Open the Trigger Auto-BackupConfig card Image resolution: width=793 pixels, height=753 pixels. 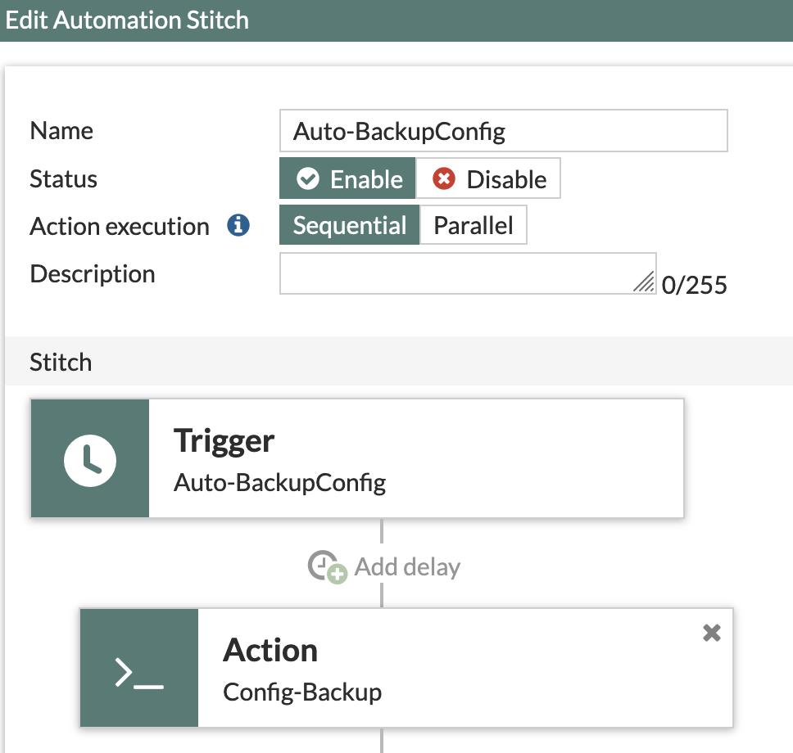click(x=357, y=458)
